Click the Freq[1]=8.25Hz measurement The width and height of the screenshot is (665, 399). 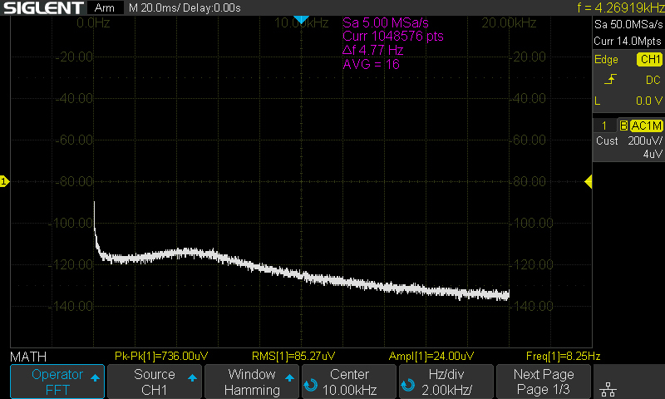(x=564, y=356)
